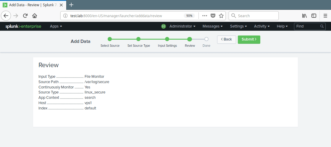Click the Splunk Find input field
Screen dimensions: 331x147
click(308, 26)
